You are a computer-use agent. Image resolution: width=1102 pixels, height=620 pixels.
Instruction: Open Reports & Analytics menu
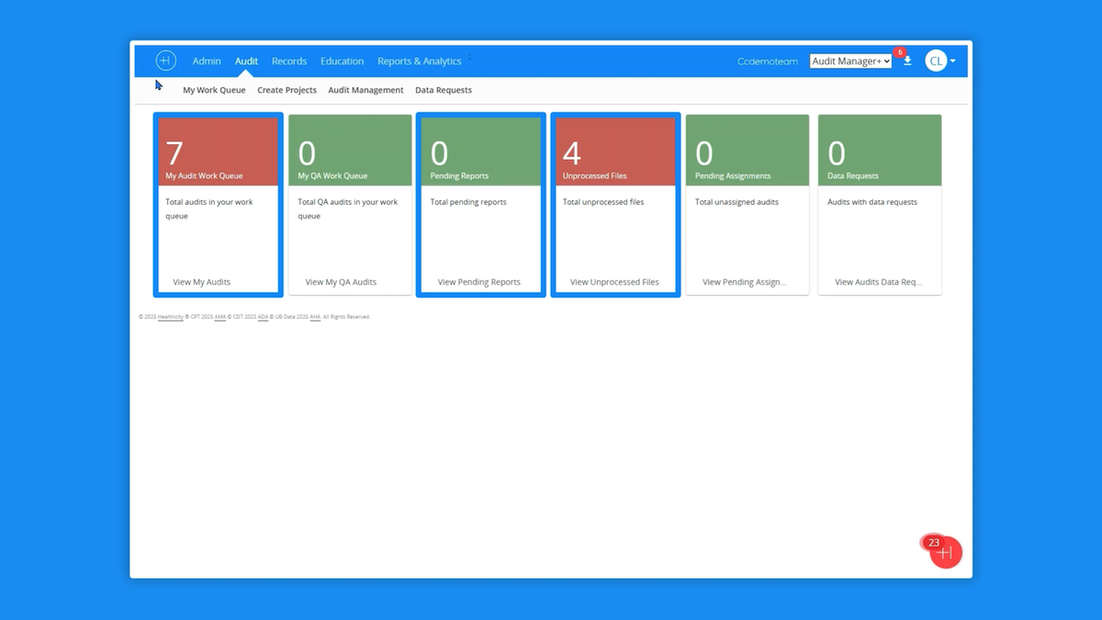point(419,62)
